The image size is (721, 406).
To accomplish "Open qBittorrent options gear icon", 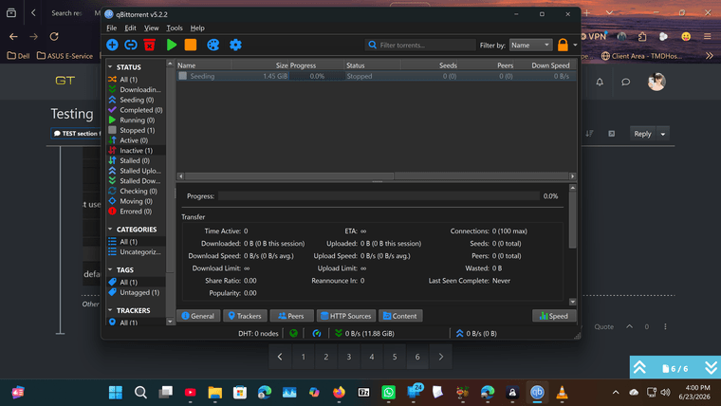I will click(235, 45).
